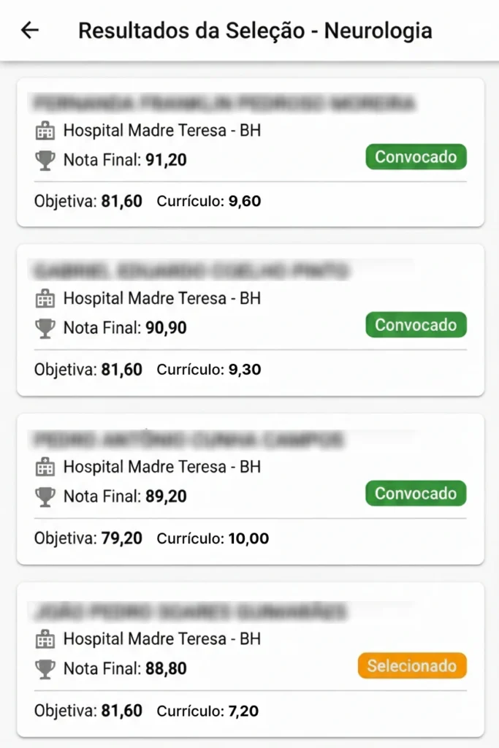Click the orange Selecionado badge
499x748 pixels.
pos(412,665)
